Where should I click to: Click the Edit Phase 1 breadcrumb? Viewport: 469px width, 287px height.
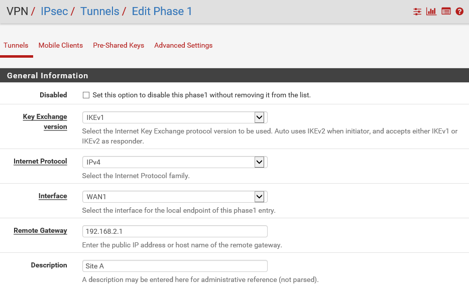click(x=162, y=12)
